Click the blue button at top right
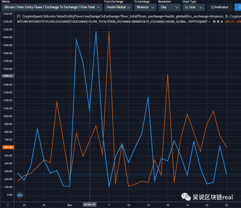The height and width of the screenshot is (208, 241). click(237, 7)
